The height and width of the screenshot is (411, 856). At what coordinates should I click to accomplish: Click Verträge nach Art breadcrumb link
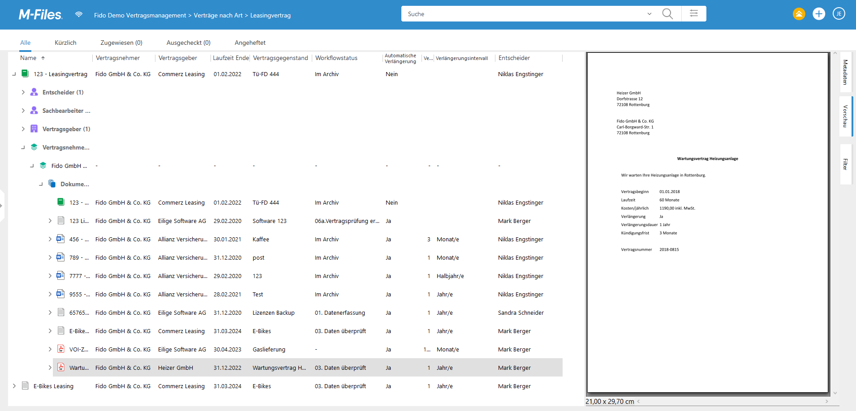(218, 15)
